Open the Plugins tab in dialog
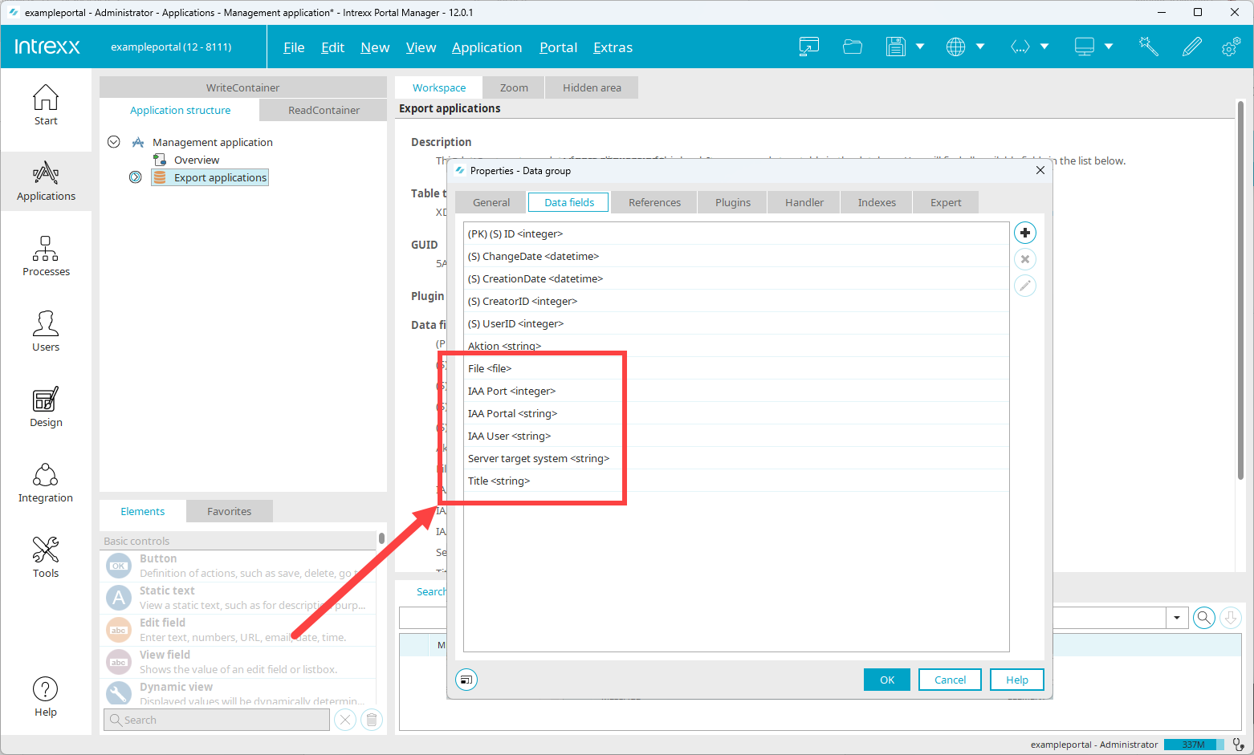The width and height of the screenshot is (1254, 755). click(733, 202)
